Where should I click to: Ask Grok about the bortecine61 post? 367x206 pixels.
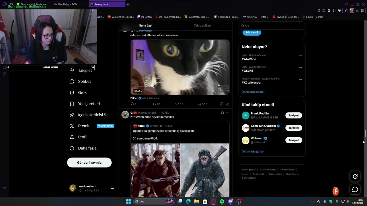point(222,113)
